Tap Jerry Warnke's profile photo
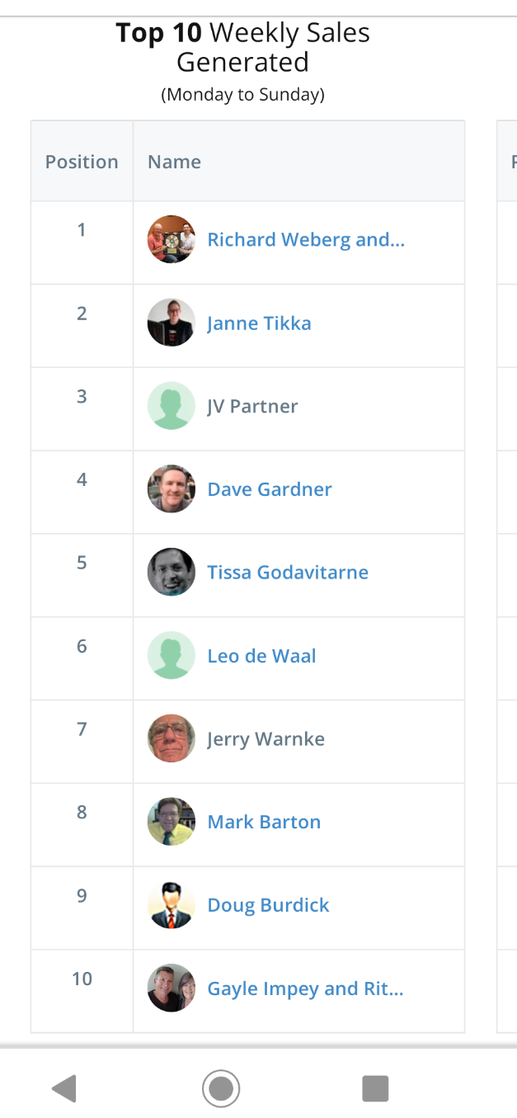Screen dimensions: 517x1118 coord(172,738)
